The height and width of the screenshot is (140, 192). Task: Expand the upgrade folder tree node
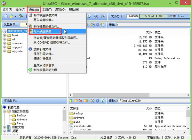(4, 51)
